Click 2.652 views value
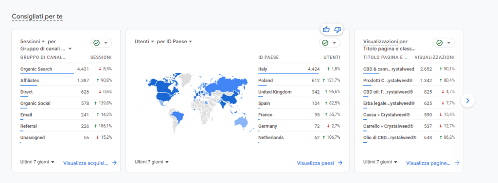This screenshot has width=498, height=183. click(x=426, y=69)
